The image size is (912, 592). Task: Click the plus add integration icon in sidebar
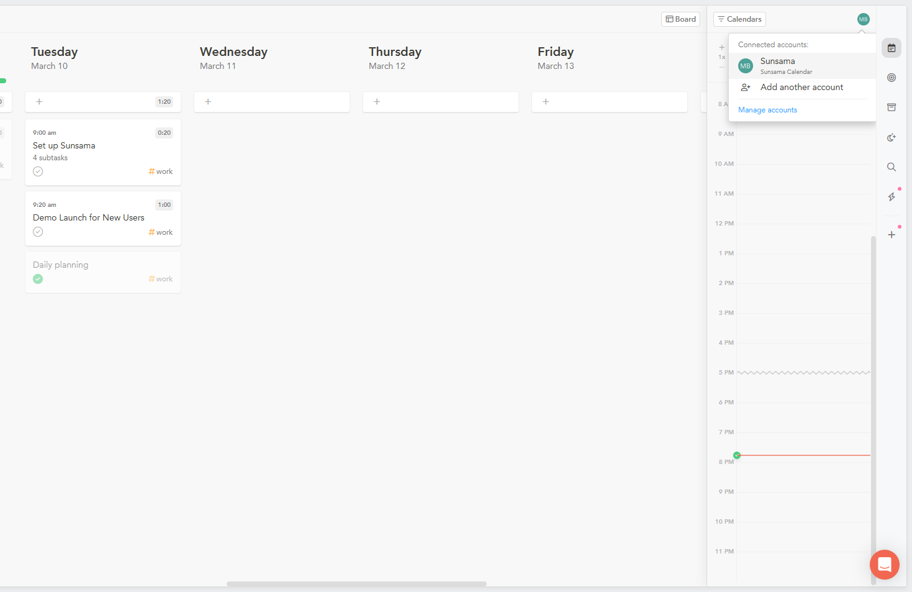click(x=892, y=235)
